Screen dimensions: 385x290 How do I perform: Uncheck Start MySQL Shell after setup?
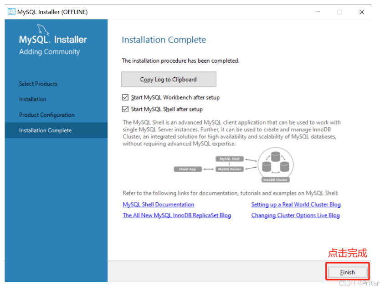[125, 109]
